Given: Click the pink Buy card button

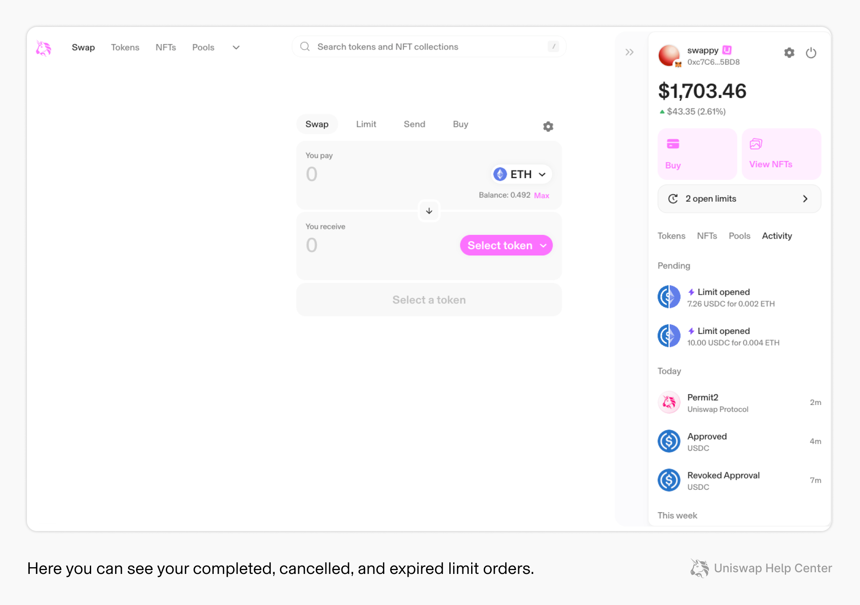Looking at the screenshot, I should tap(697, 154).
